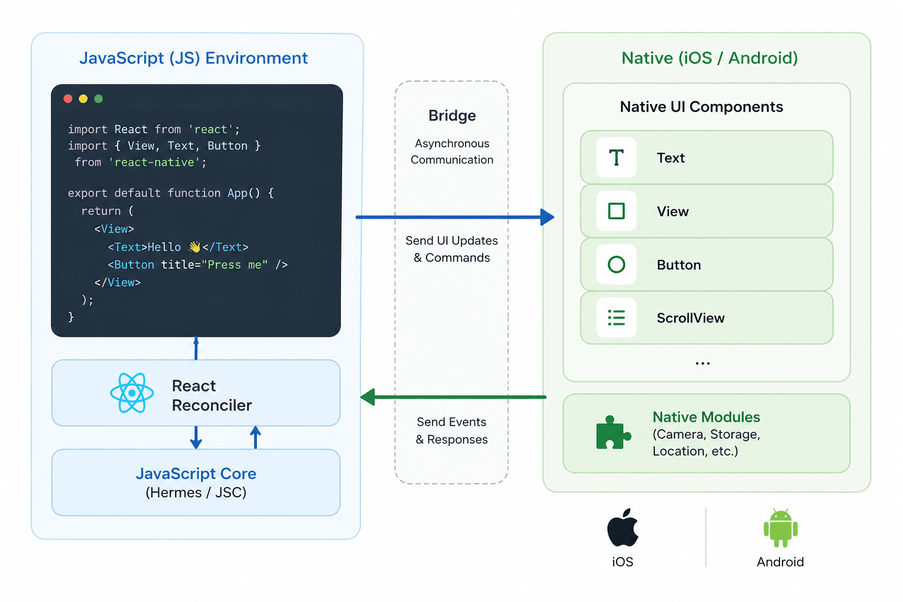
Task: Click code line "import React from 'react';"
Action: (154, 129)
